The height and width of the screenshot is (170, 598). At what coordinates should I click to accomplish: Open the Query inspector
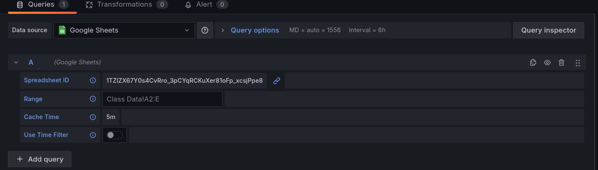[x=548, y=30]
